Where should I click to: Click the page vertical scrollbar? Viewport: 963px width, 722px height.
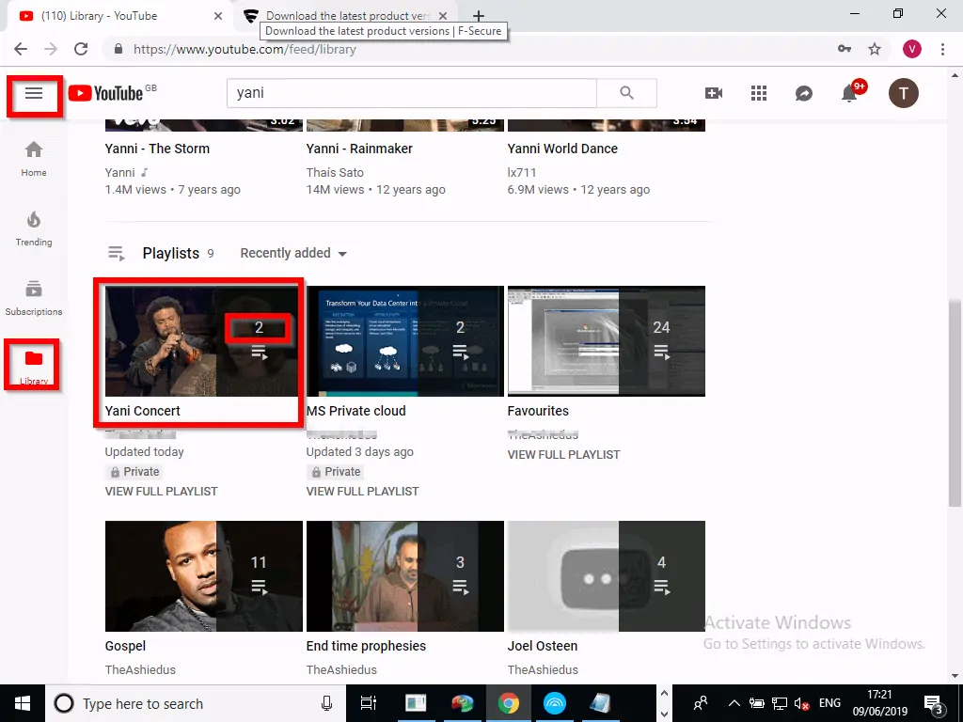(x=955, y=402)
